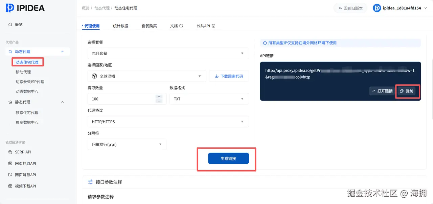Collapse the 动态代理 sidebar group
Image resolution: width=433 pixels, height=204 pixels.
coord(62,52)
